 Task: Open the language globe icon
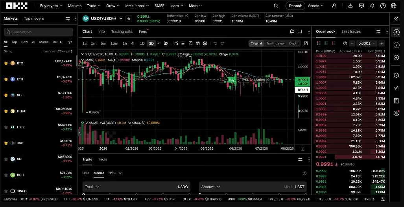pos(394,5)
